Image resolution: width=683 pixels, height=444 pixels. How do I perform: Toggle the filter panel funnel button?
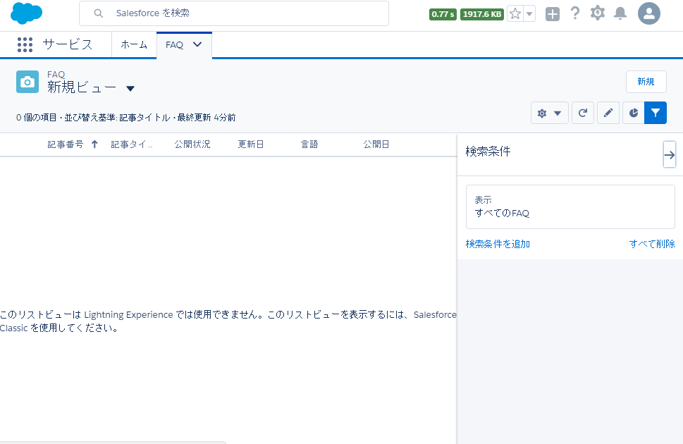click(x=656, y=113)
